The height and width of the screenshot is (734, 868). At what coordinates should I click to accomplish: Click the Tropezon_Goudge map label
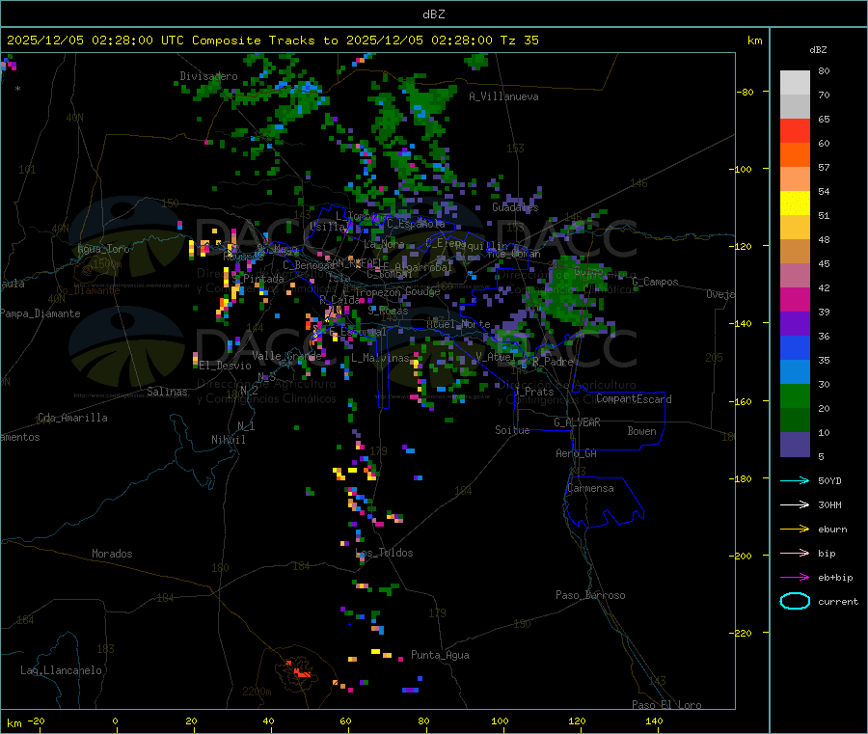[x=397, y=291]
